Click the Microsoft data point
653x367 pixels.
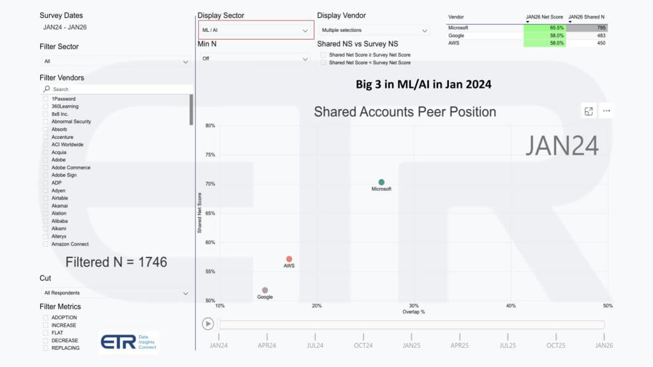pos(381,182)
